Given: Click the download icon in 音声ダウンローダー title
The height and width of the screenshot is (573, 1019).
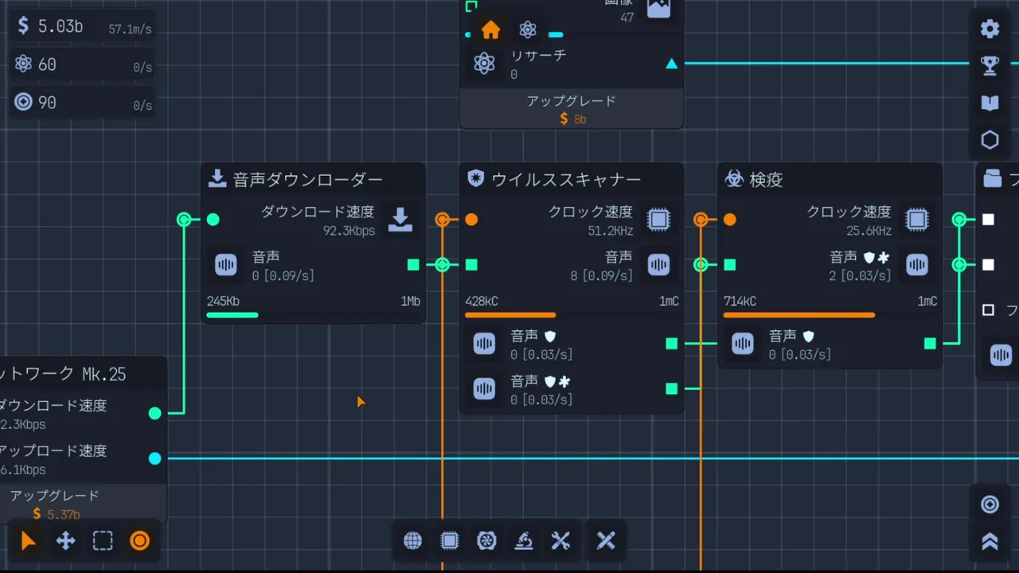Looking at the screenshot, I should pos(217,178).
